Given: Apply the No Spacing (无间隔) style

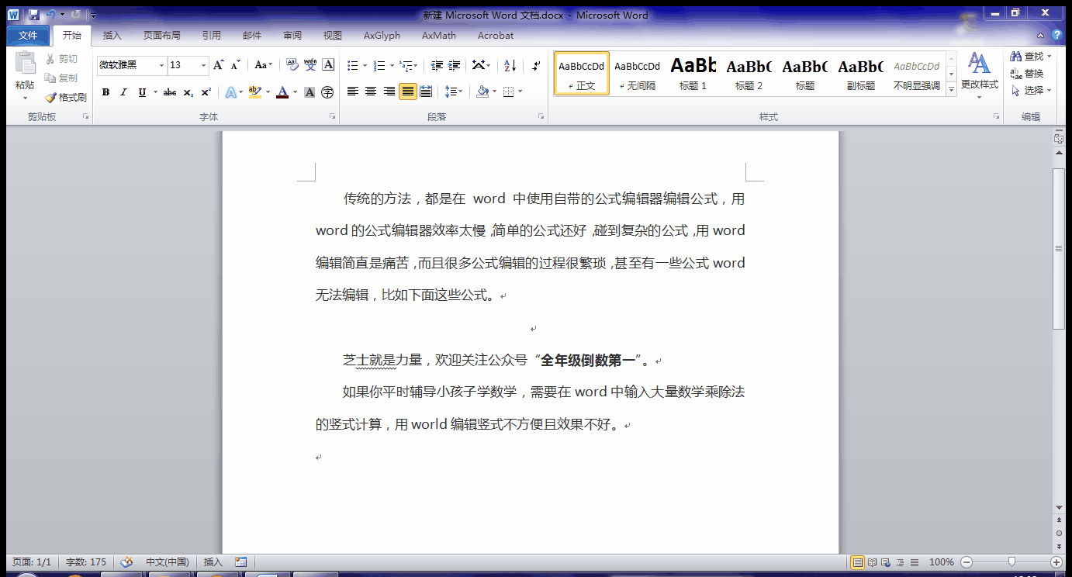Looking at the screenshot, I should (638, 74).
